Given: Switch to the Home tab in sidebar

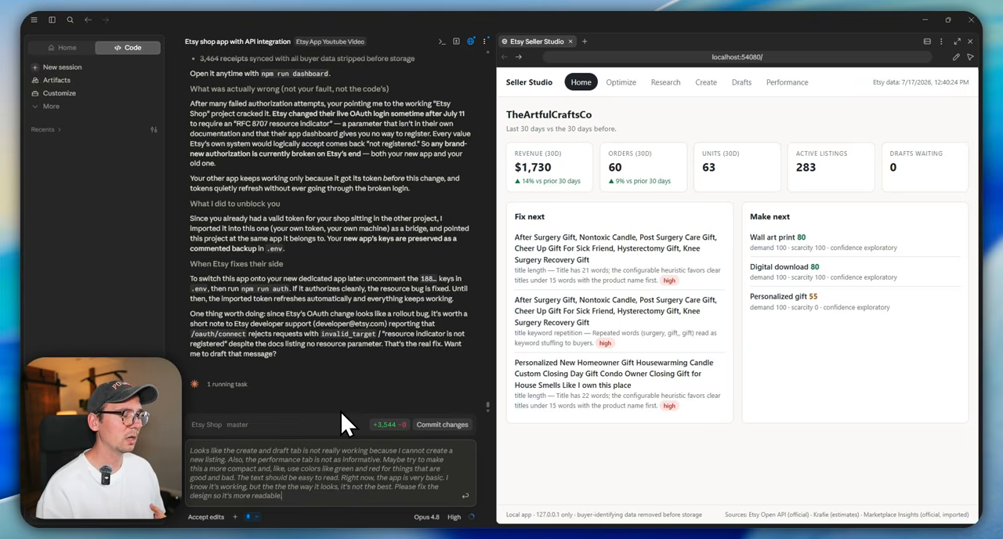Looking at the screenshot, I should tap(62, 48).
